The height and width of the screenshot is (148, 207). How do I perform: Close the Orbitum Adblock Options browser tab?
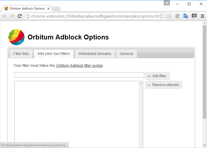tap(48, 9)
